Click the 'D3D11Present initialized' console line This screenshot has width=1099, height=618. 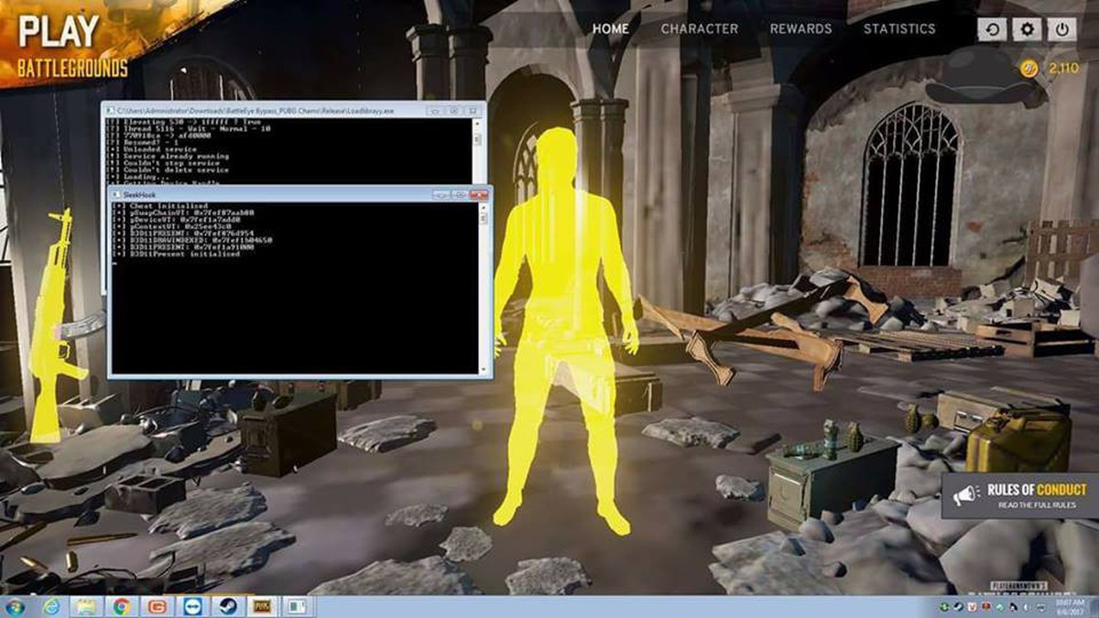(x=177, y=254)
